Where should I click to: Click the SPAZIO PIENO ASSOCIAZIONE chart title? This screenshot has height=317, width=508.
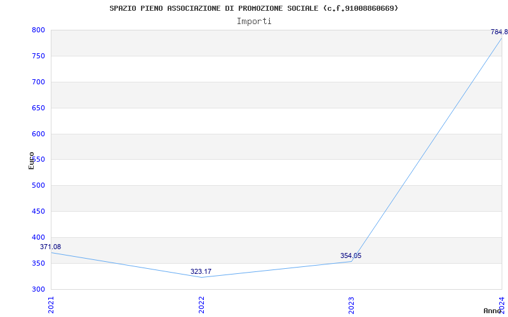coord(254,8)
